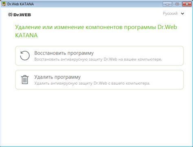This screenshot has height=147, width=193.
Task: Click the green heading 'Удаление или изменение компонентов'
Action: point(69,27)
